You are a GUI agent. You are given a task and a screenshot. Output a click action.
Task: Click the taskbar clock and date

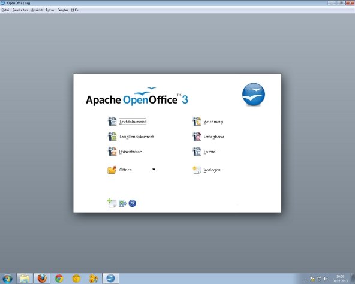[x=340, y=279]
